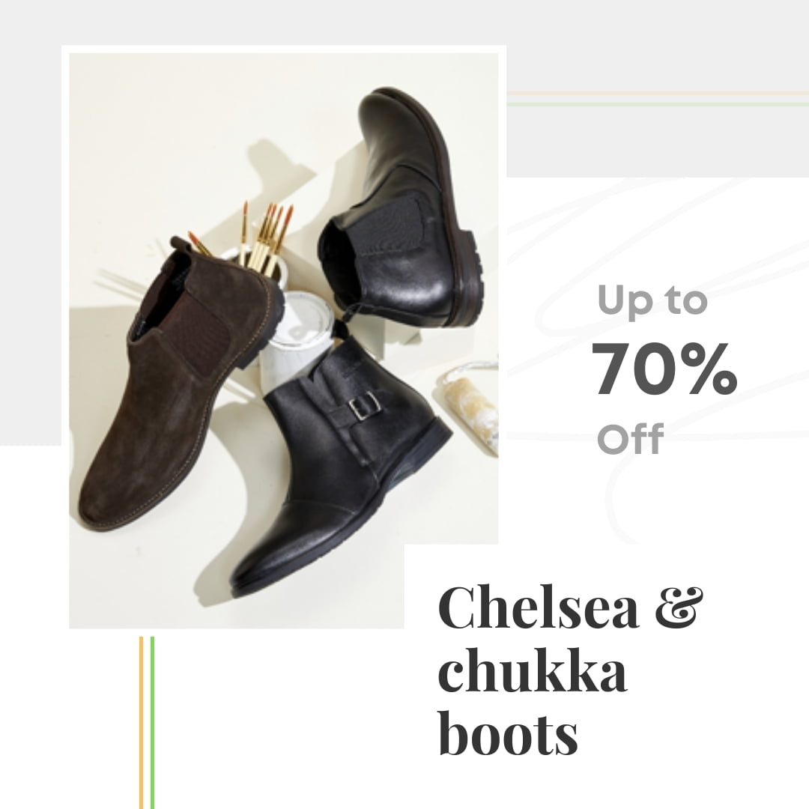The width and height of the screenshot is (809, 809).
Task: Click the green vertical line below the photo
Action: pos(152,722)
